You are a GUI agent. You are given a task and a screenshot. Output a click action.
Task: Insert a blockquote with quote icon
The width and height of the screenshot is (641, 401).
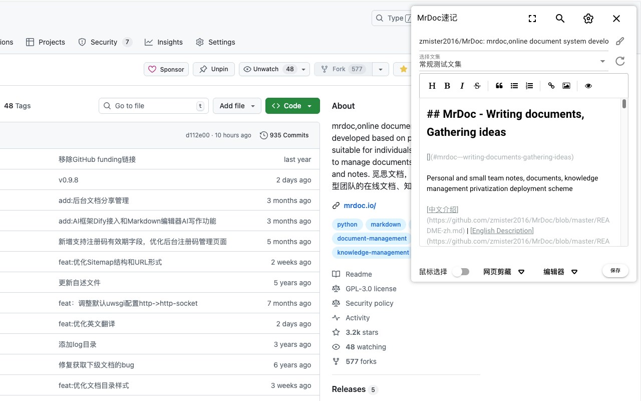[x=499, y=86]
